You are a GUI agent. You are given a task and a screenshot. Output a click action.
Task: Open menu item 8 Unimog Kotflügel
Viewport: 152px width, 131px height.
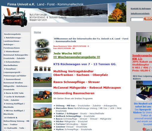click(14, 105)
